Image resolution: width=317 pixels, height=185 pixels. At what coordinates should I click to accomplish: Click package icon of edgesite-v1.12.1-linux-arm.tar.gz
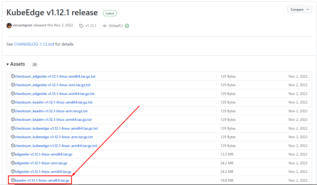[13, 163]
